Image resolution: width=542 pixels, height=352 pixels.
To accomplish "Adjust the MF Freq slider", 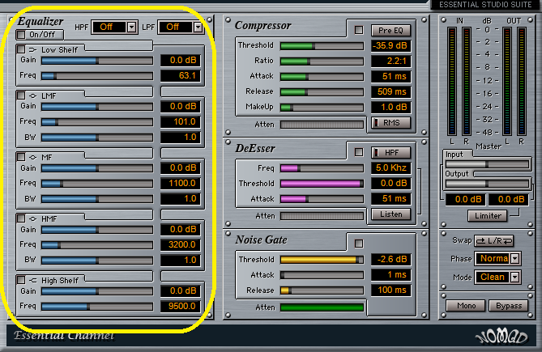I will coord(97,184).
